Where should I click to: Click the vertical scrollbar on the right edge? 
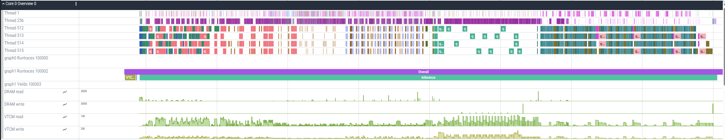pyautogui.click(x=724, y=47)
